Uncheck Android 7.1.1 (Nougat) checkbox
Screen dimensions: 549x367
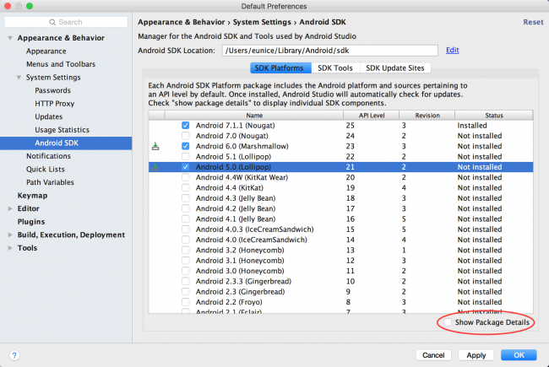coord(186,125)
